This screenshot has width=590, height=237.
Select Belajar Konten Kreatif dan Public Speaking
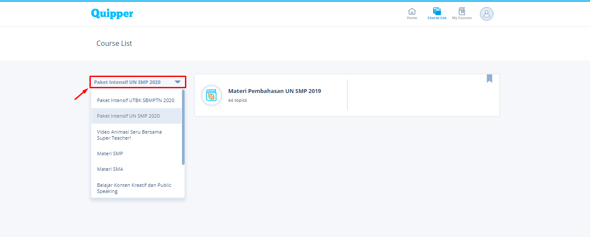[x=134, y=188]
